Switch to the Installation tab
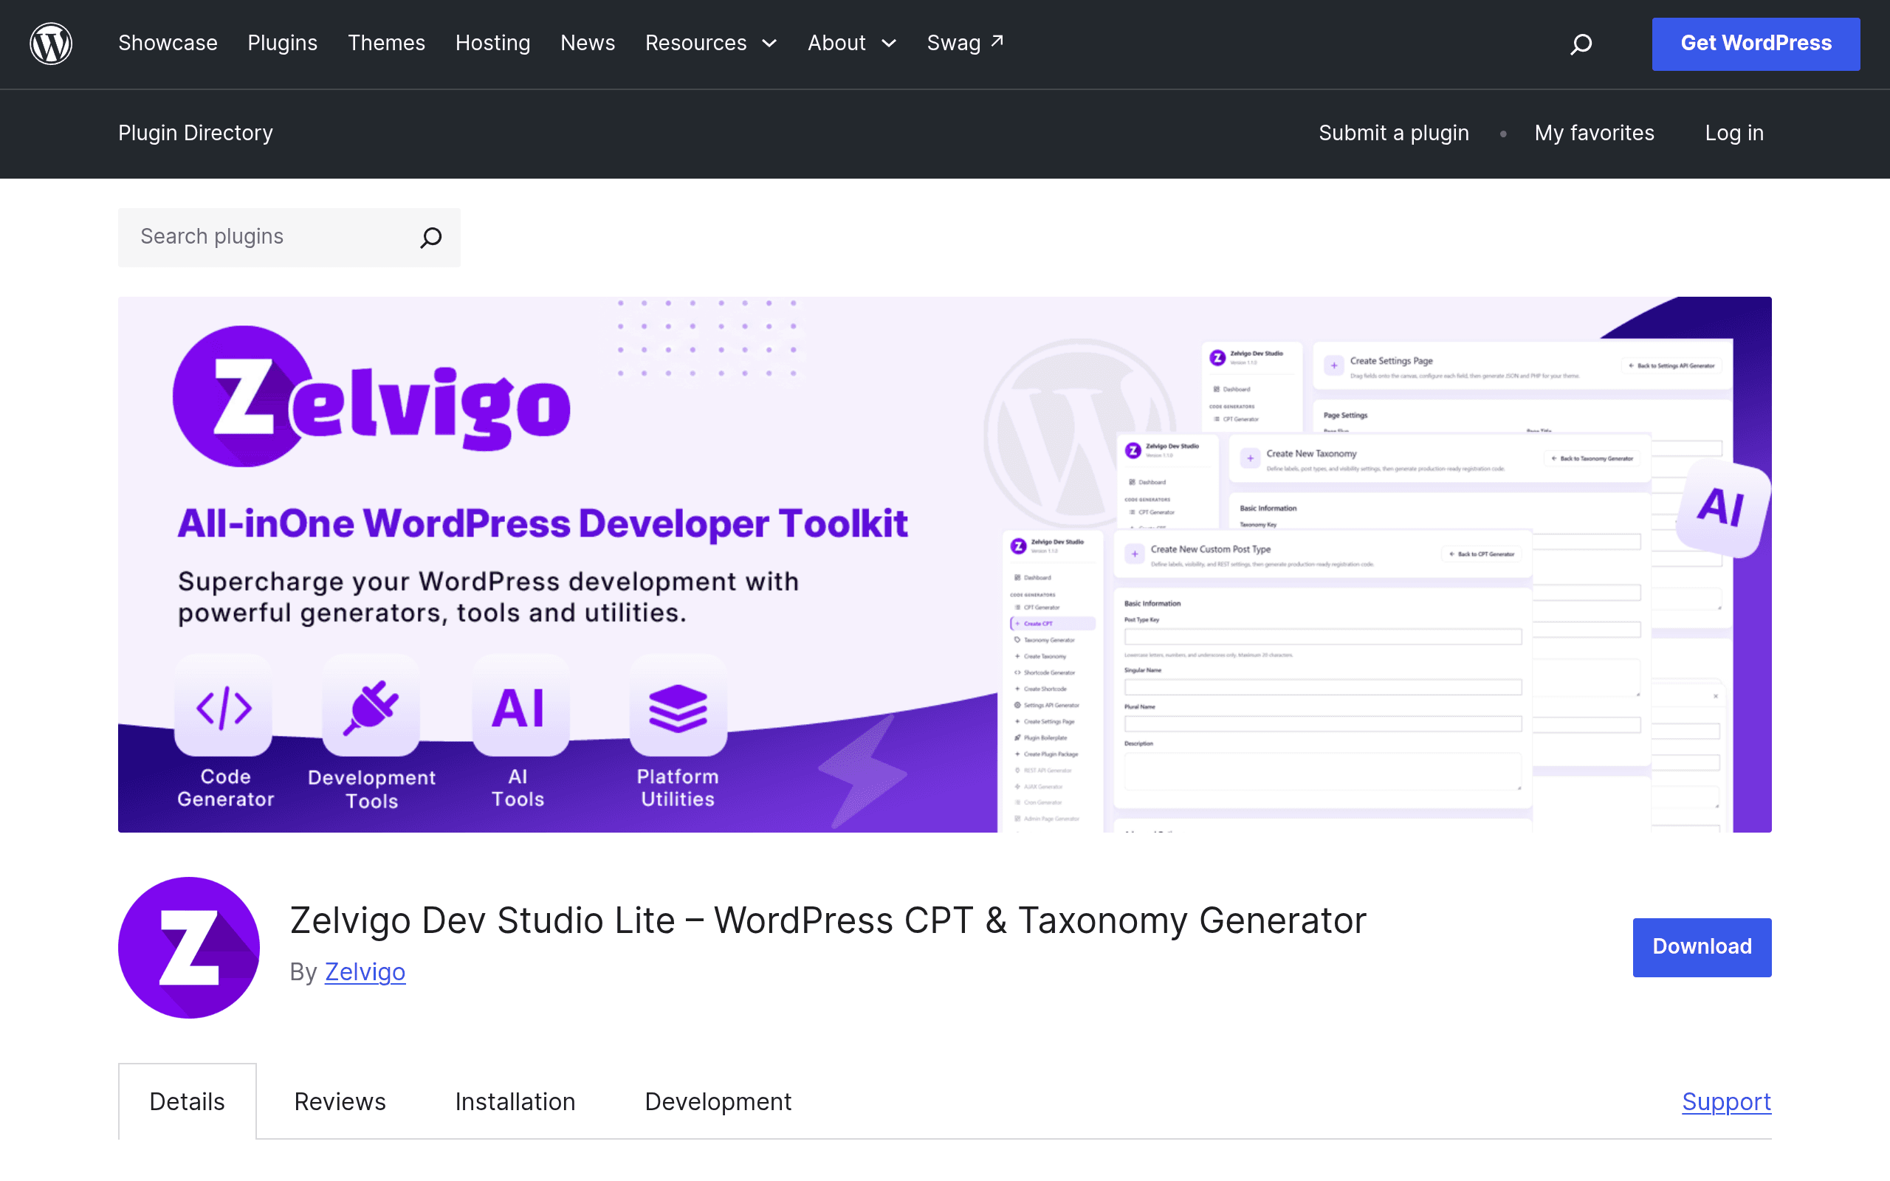Image resolution: width=1890 pixels, height=1181 pixels. tap(515, 1101)
